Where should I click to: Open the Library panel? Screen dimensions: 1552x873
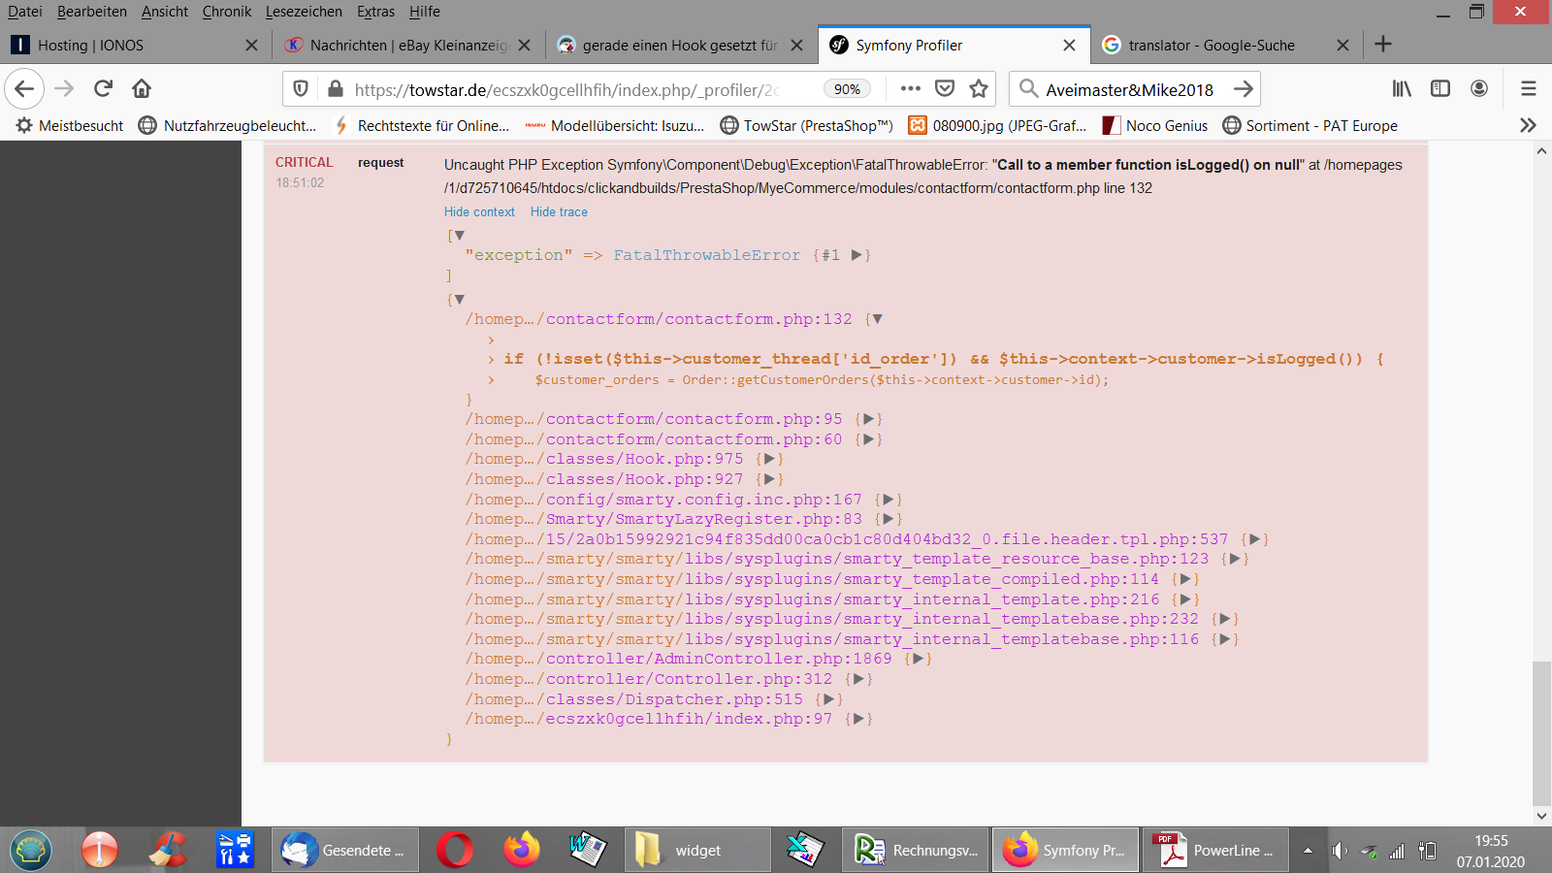1402,89
